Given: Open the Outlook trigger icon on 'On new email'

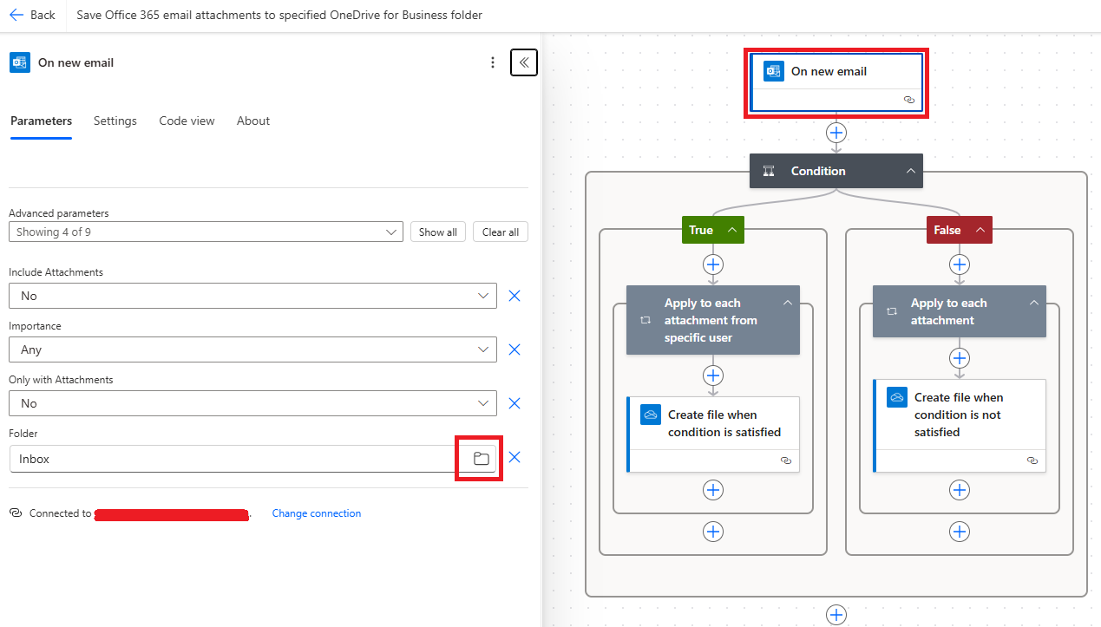Looking at the screenshot, I should point(773,71).
